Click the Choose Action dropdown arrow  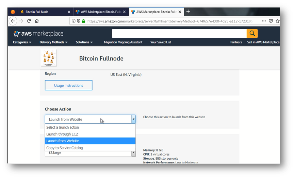tap(133, 119)
